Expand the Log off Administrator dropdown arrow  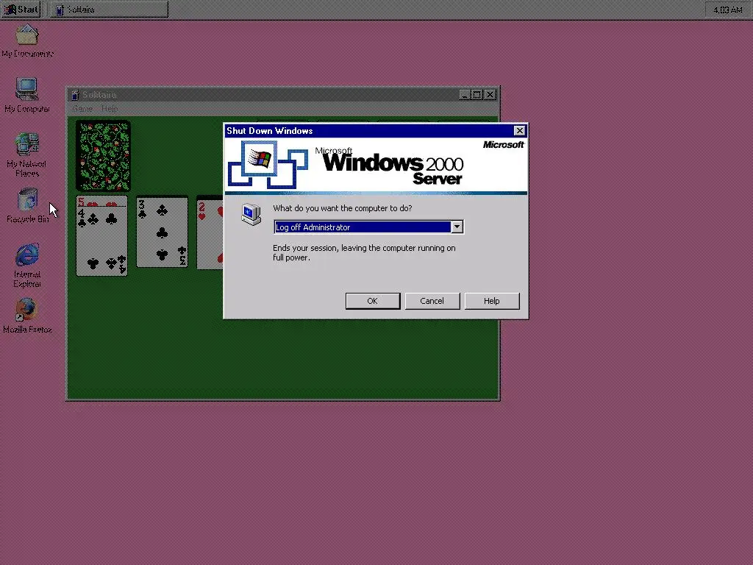click(x=457, y=227)
